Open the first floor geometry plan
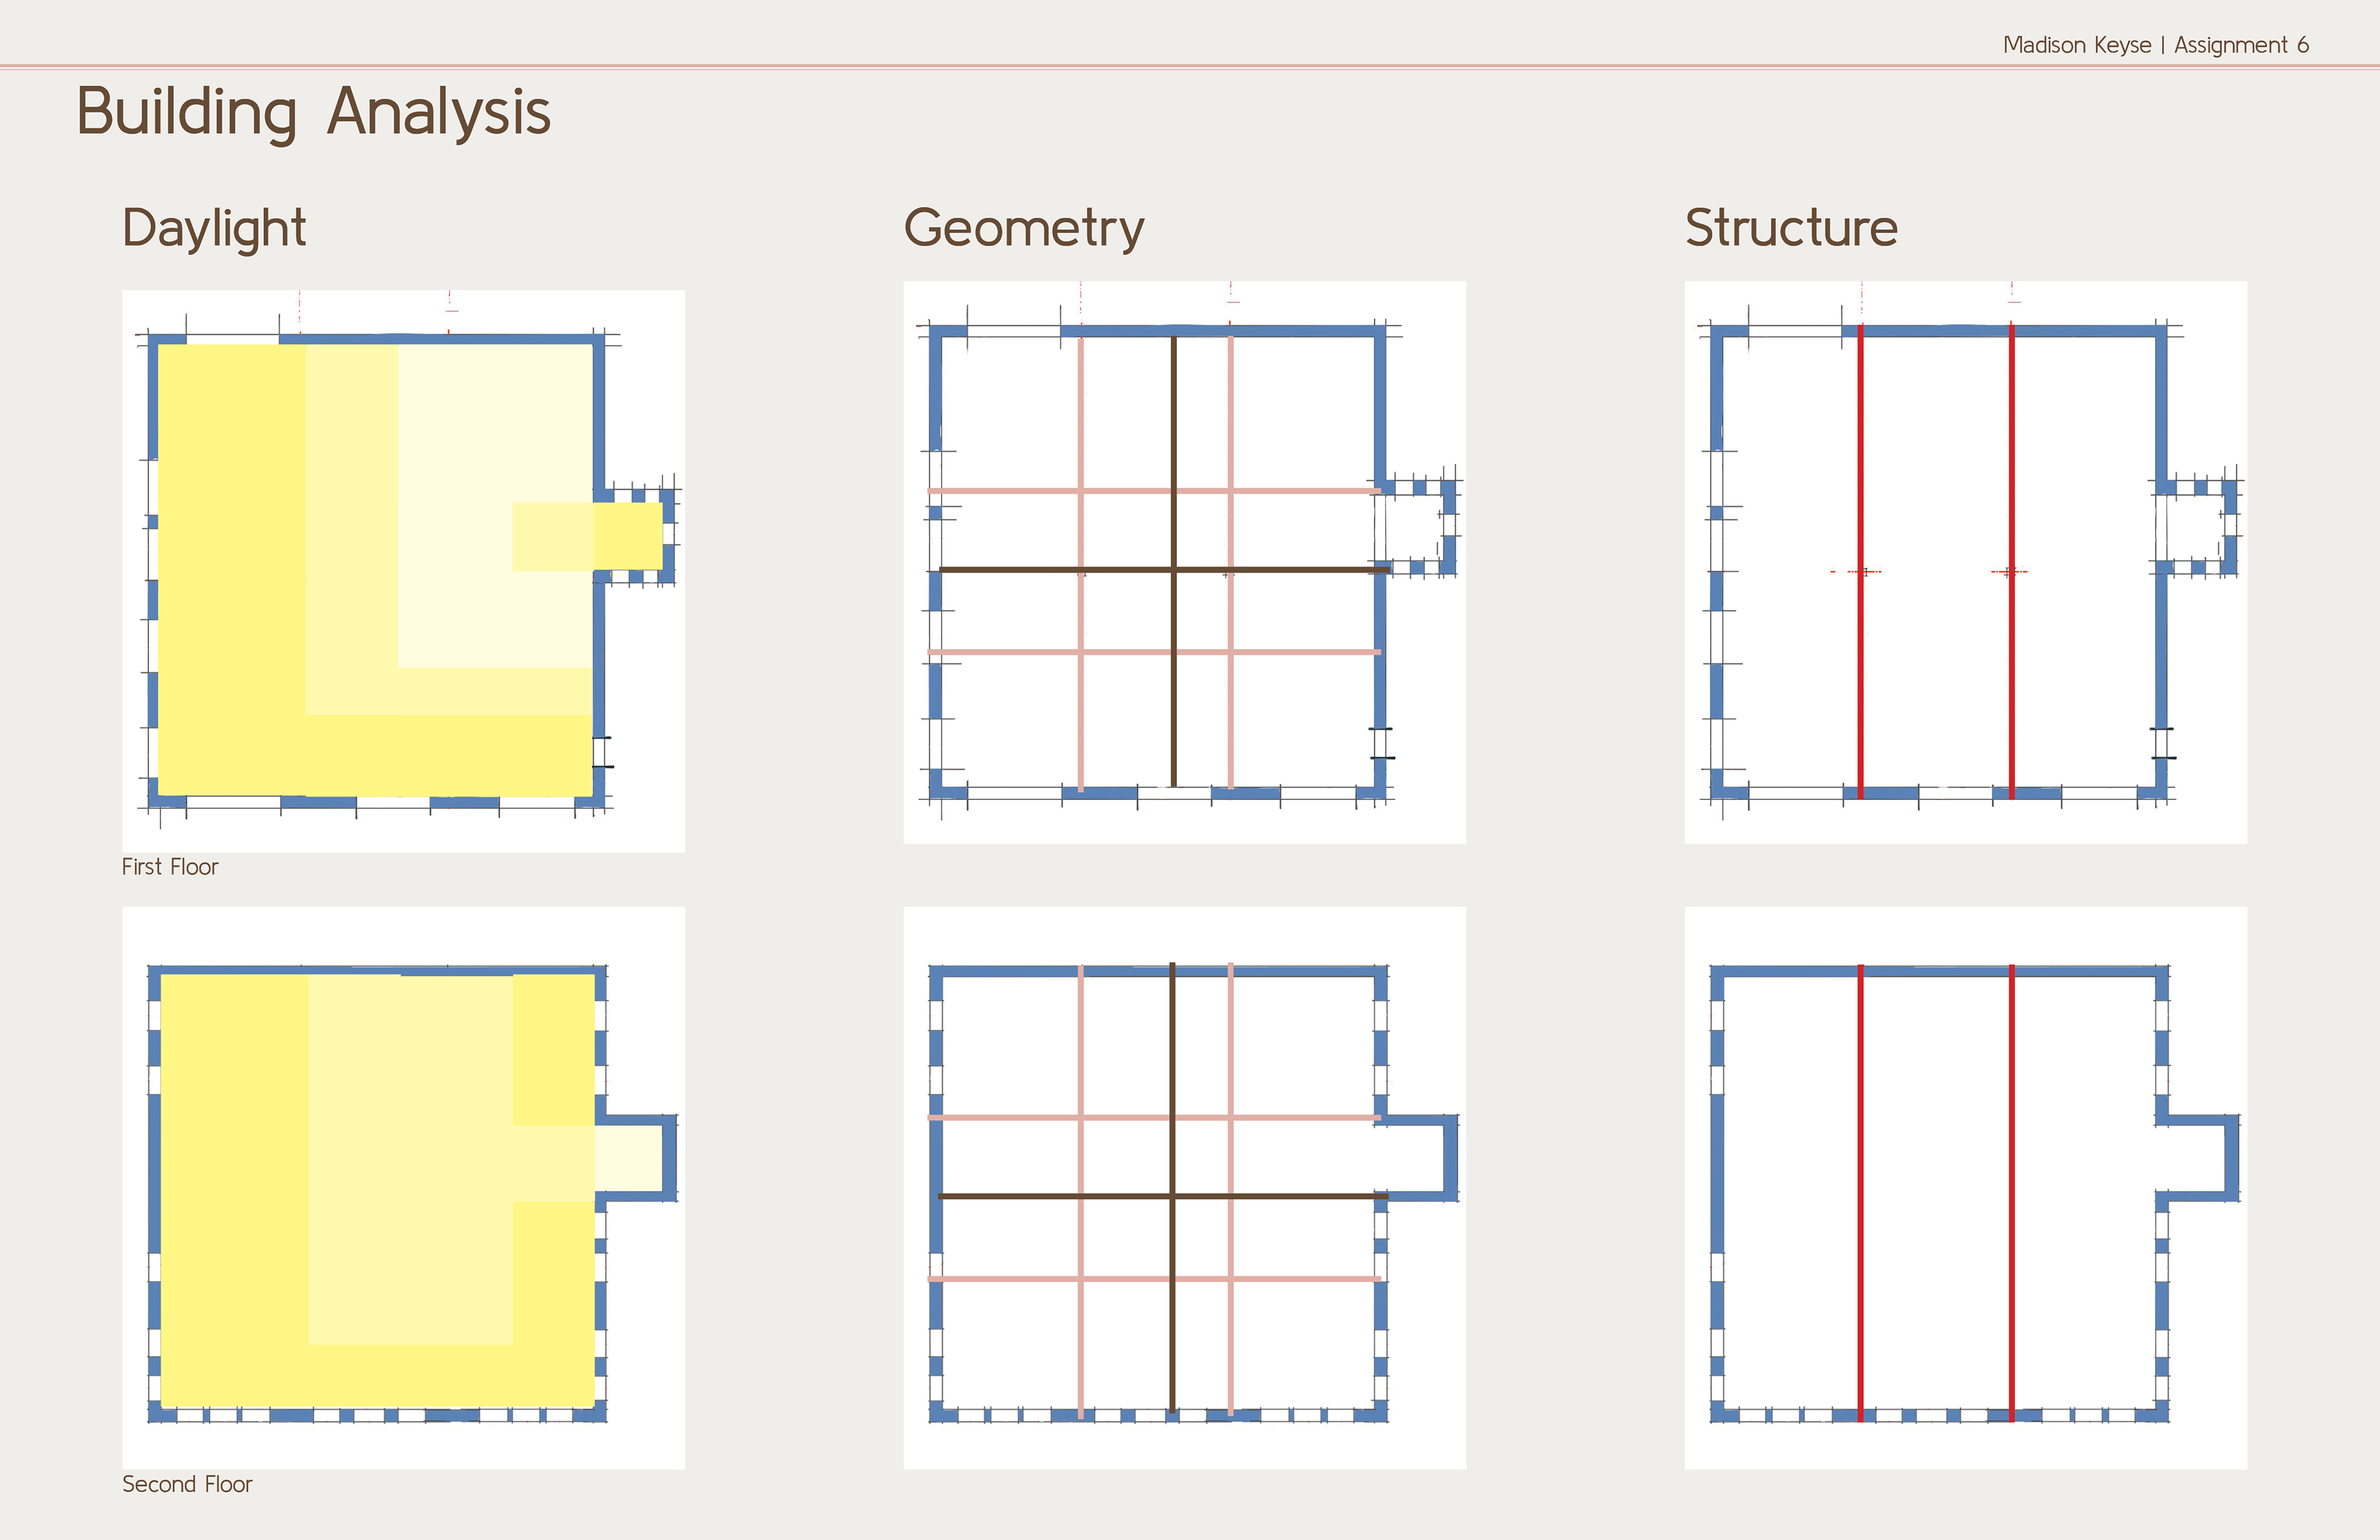Image resolution: width=2380 pixels, height=1540 pixels. (1184, 562)
